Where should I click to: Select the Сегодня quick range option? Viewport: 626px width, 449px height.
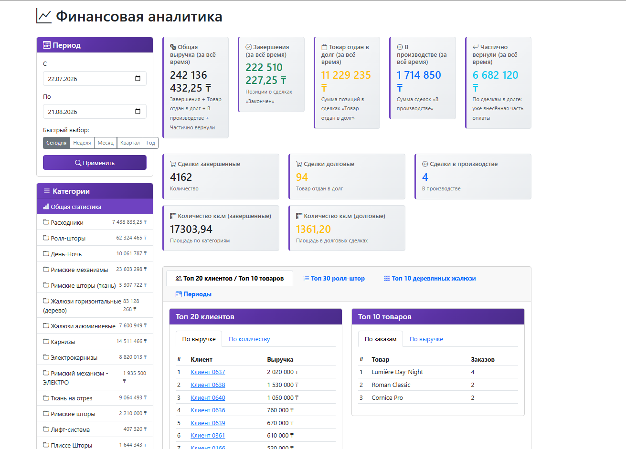pyautogui.click(x=56, y=143)
